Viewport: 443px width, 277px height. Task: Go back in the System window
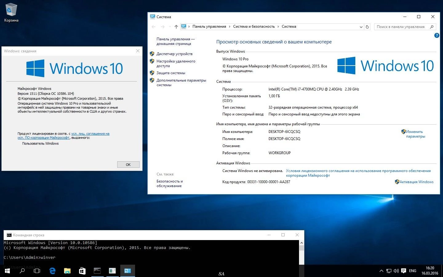tap(154, 27)
